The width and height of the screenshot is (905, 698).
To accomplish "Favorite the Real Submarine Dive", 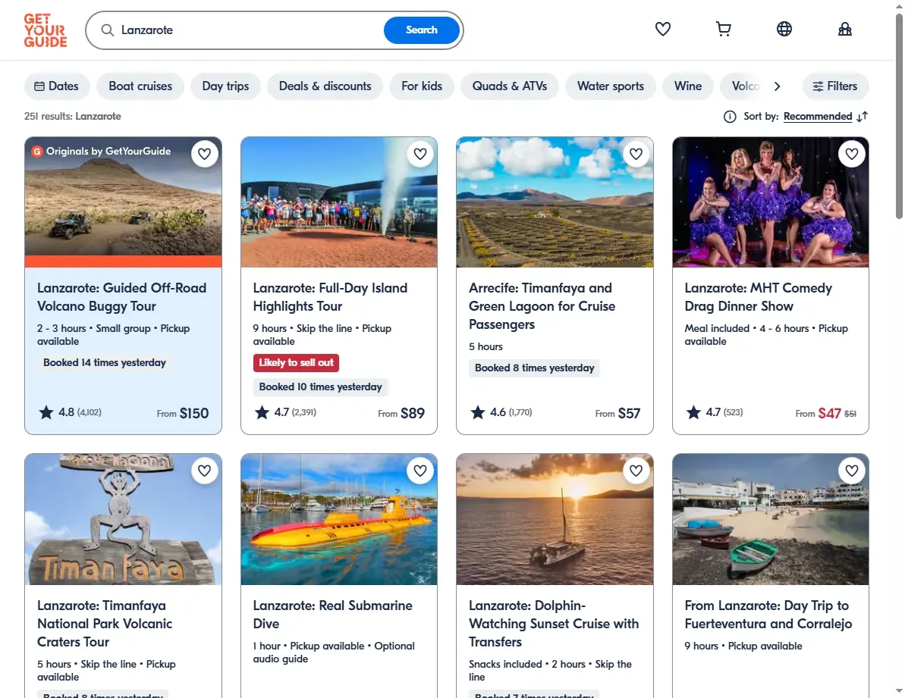I will click(x=420, y=471).
